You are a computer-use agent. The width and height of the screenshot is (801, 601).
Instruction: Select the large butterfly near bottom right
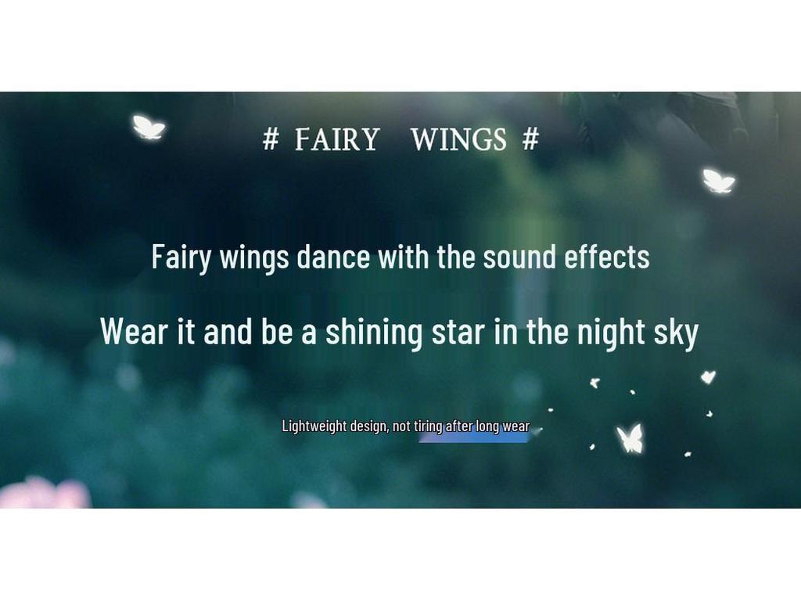630,438
